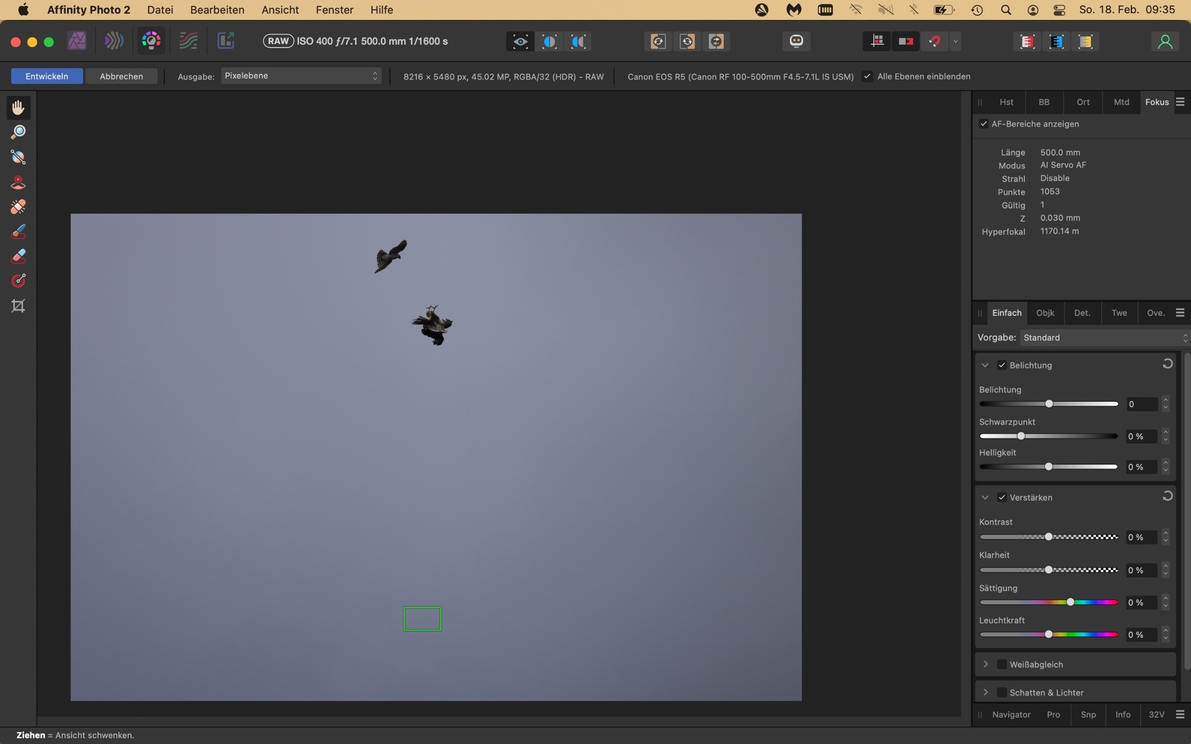Enable the Weißabgleich checkbox
The height and width of the screenshot is (744, 1191).
[x=1002, y=664]
